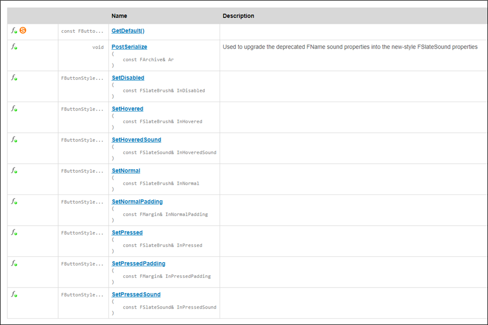Click the FButtonStyle... return type in SetPressedPadding row
Screen dimensions: 488x325
click(82, 264)
